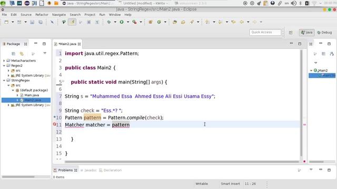Toggle Link with Editor in Package Explorer

pos(22,54)
